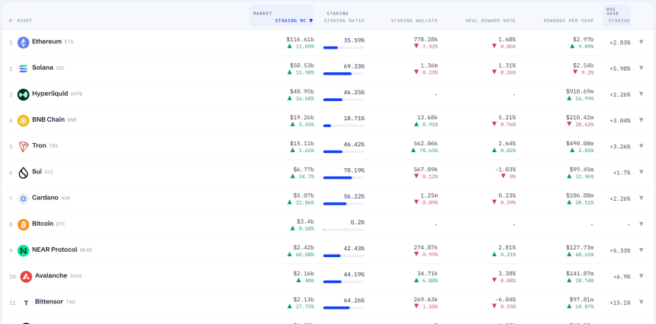This screenshot has height=324, width=656.
Task: Click Ethereum's $116.61b staking market cap
Action: pyautogui.click(x=300, y=40)
